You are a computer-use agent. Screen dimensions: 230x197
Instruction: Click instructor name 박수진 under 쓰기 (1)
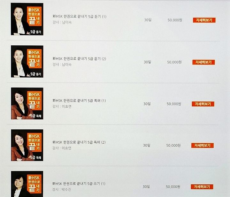tap(66, 190)
